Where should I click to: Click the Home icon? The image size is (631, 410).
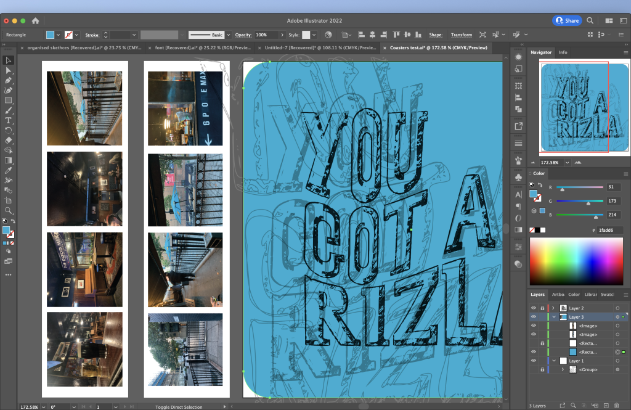[35, 20]
